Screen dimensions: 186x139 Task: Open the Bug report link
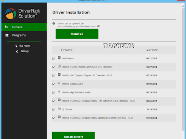coord(25,46)
